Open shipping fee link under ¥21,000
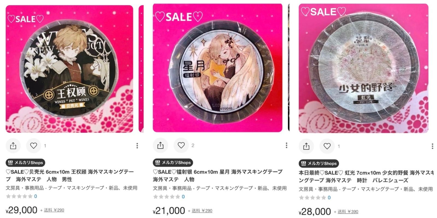The image size is (437, 218). (x=202, y=211)
